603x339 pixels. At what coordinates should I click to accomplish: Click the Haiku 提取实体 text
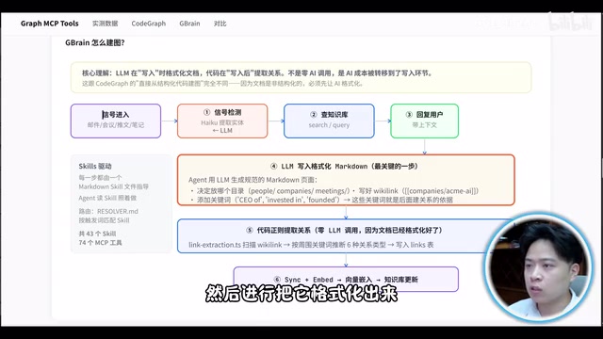[x=222, y=122]
